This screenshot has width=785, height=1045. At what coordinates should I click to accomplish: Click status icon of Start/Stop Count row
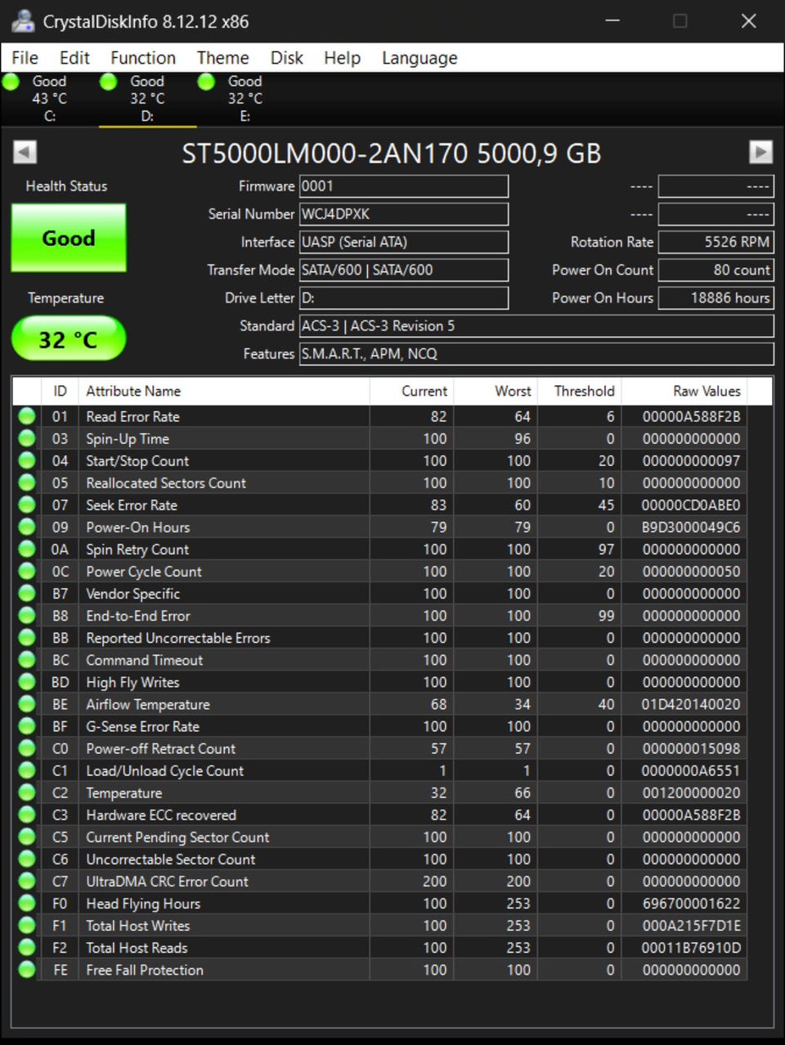[27, 460]
